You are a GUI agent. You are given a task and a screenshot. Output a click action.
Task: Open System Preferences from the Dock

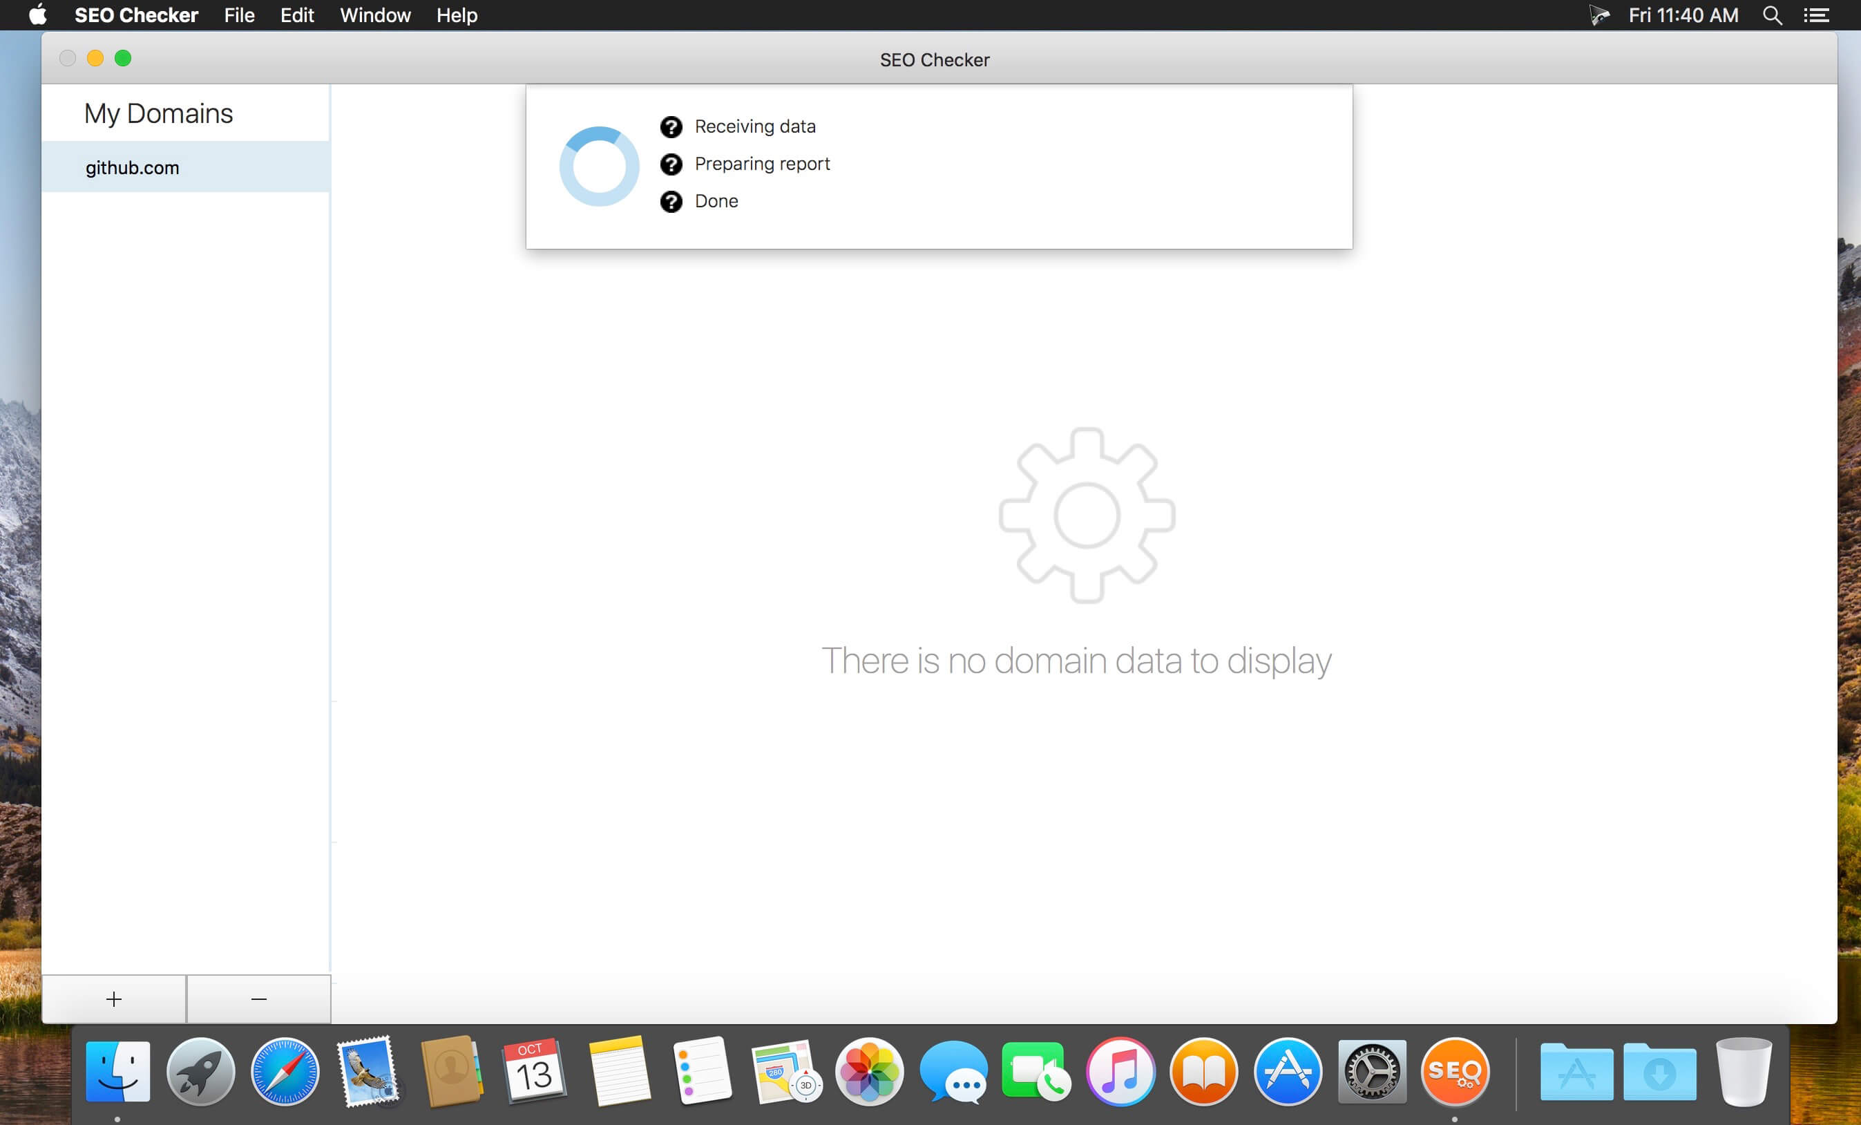tap(1372, 1071)
